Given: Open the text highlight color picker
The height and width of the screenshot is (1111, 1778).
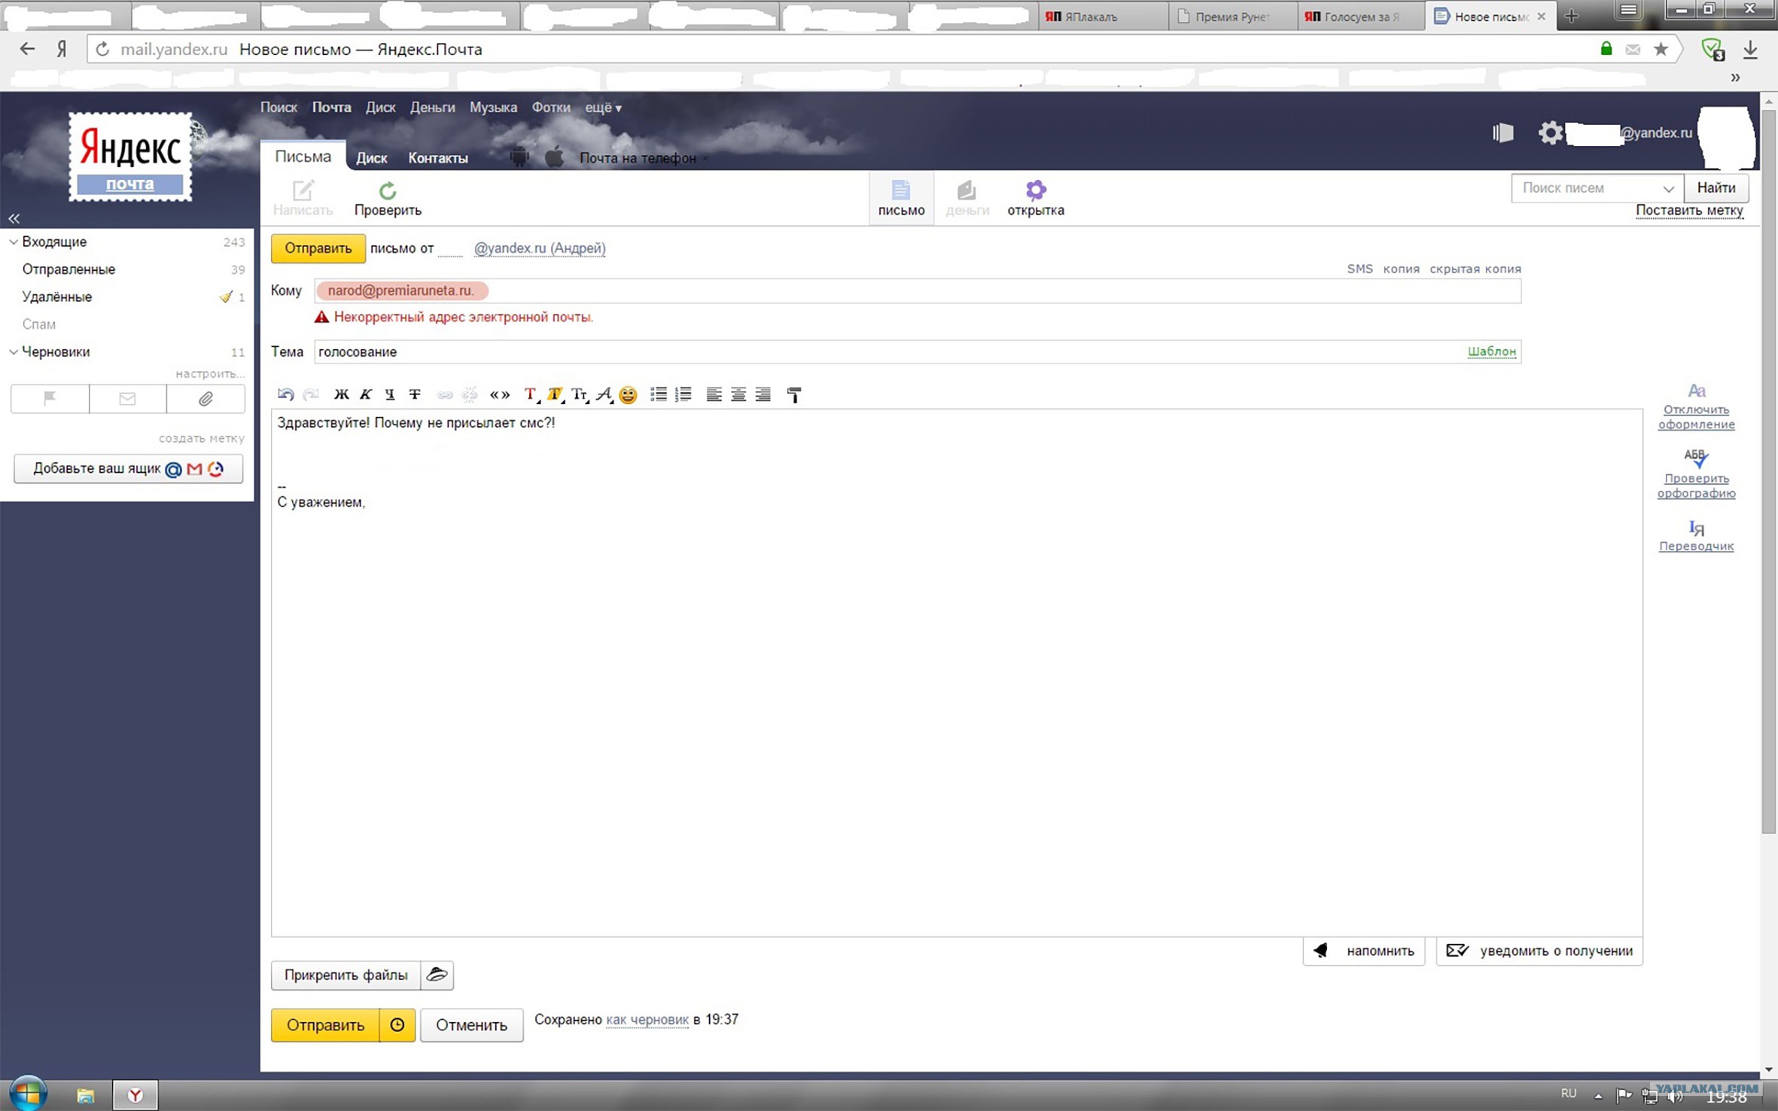Looking at the screenshot, I should pos(556,394).
